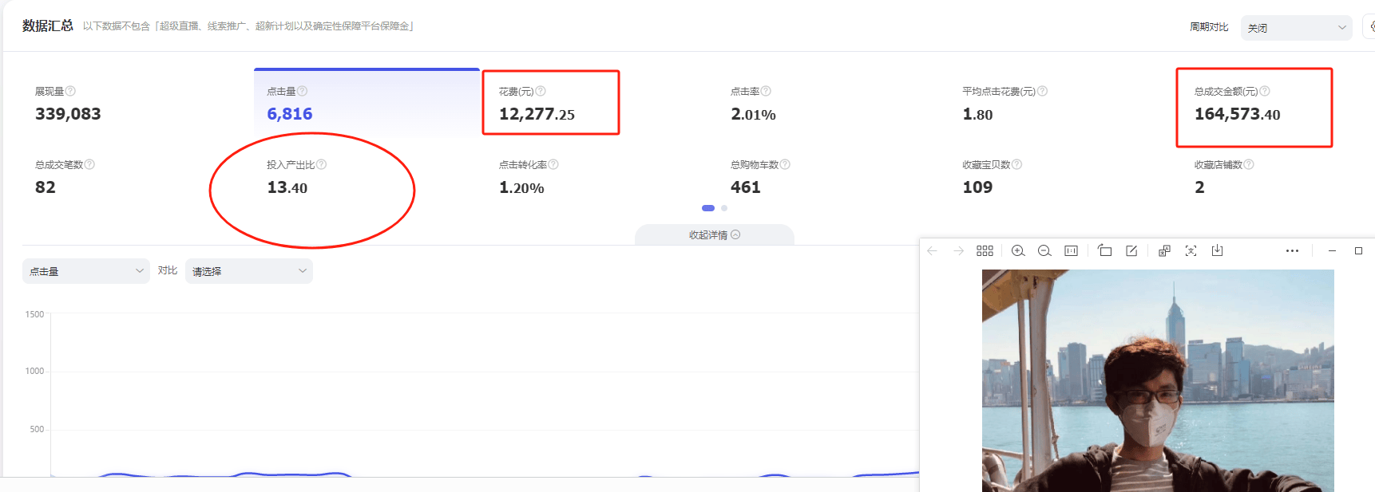
Task: Click the translate image text icon
Action: point(1164,251)
